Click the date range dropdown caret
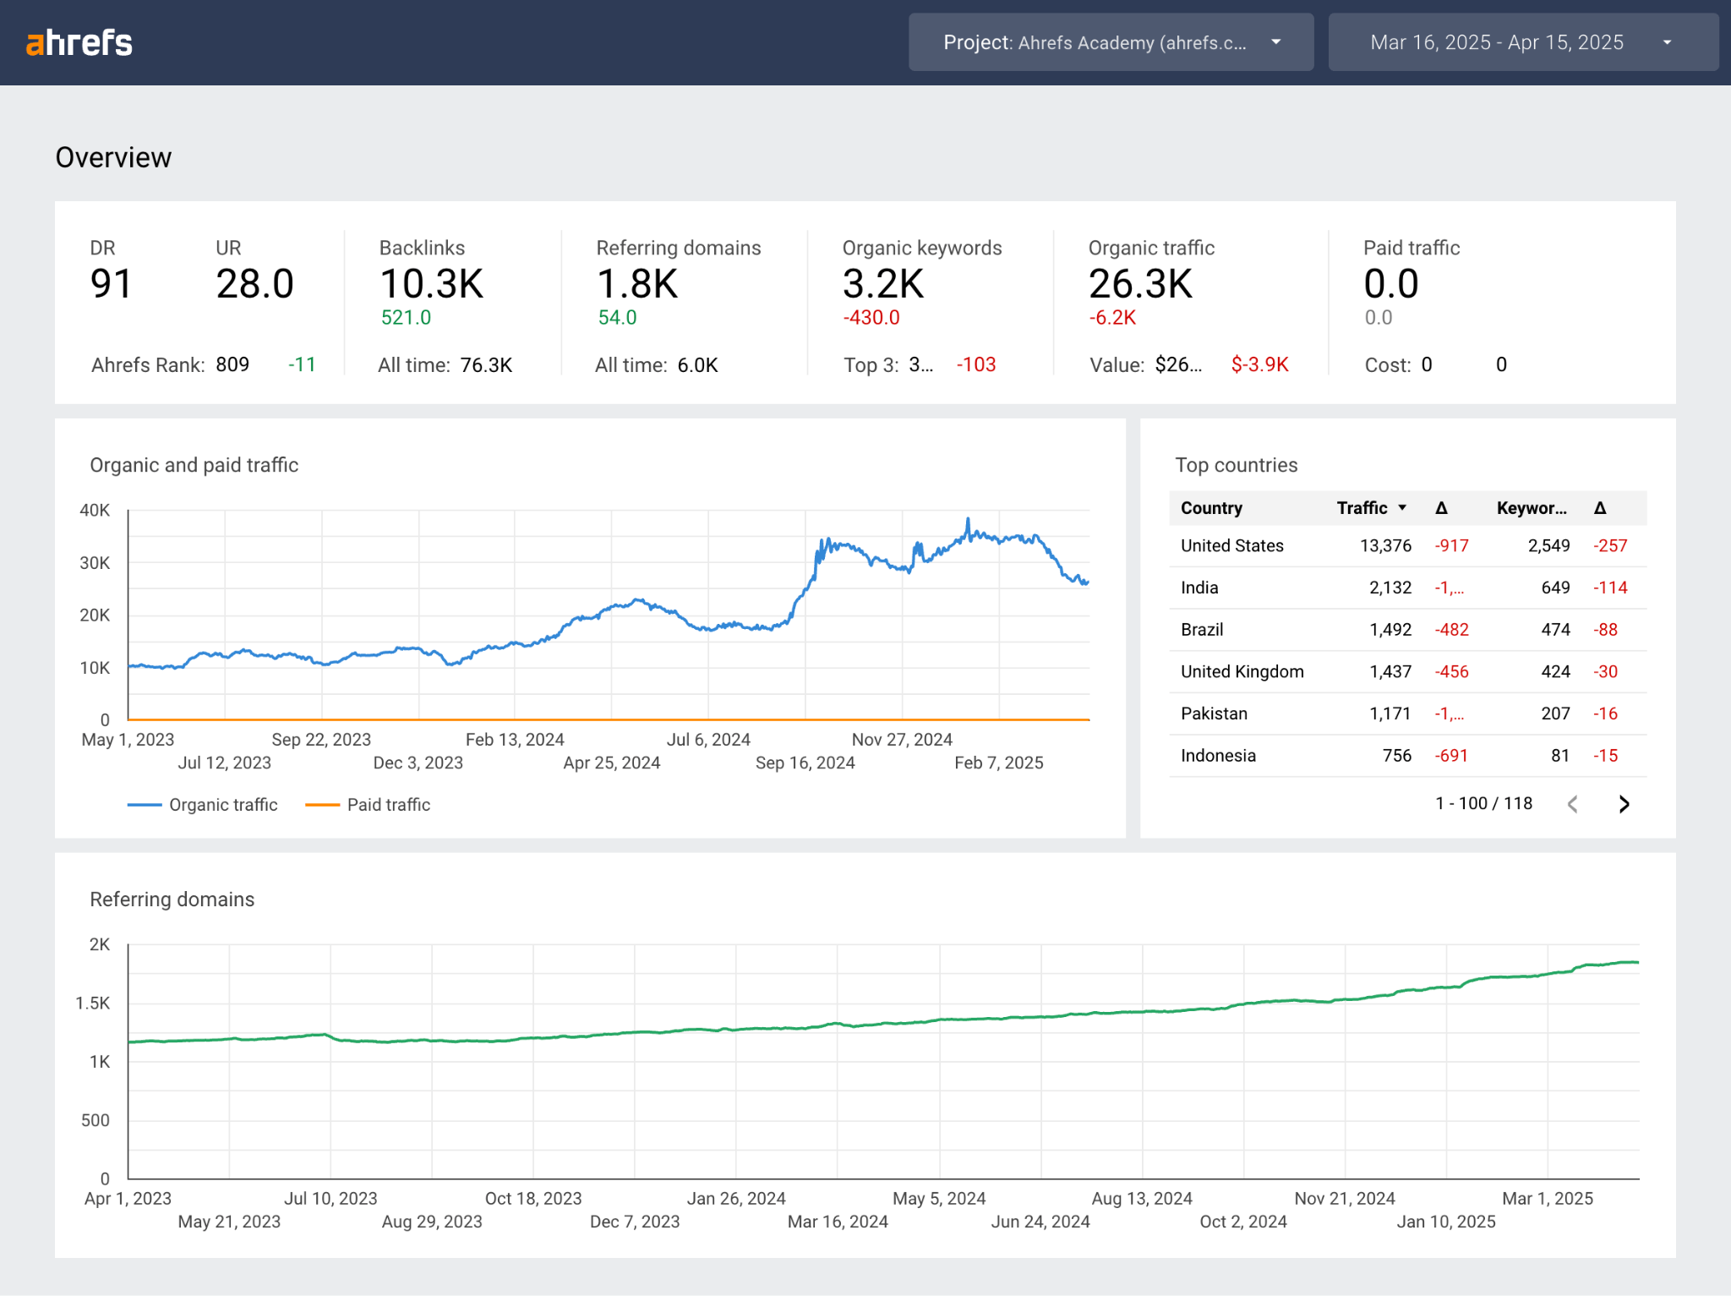This screenshot has width=1731, height=1296. [1668, 42]
